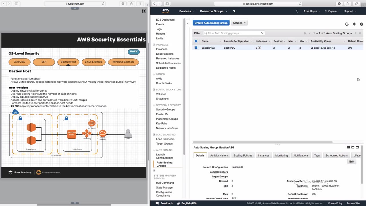The width and height of the screenshot is (366, 206).
Task: Open Key Pairs in the sidebar
Action: [x=162, y=124]
